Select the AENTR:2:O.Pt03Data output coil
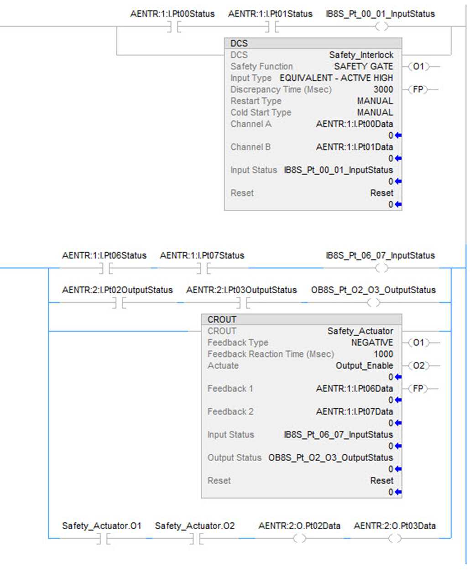Screen dimensions: 470x572 (x=395, y=539)
